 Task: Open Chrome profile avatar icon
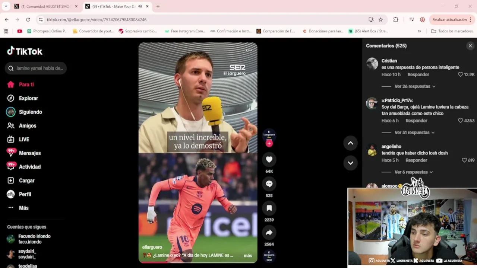pyautogui.click(x=422, y=19)
